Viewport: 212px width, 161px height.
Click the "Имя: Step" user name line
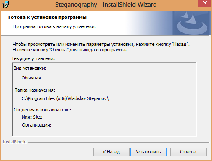[32, 117]
